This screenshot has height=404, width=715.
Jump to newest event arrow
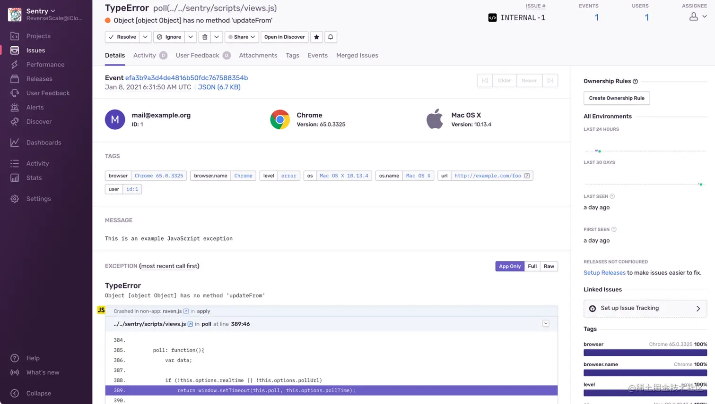point(550,81)
